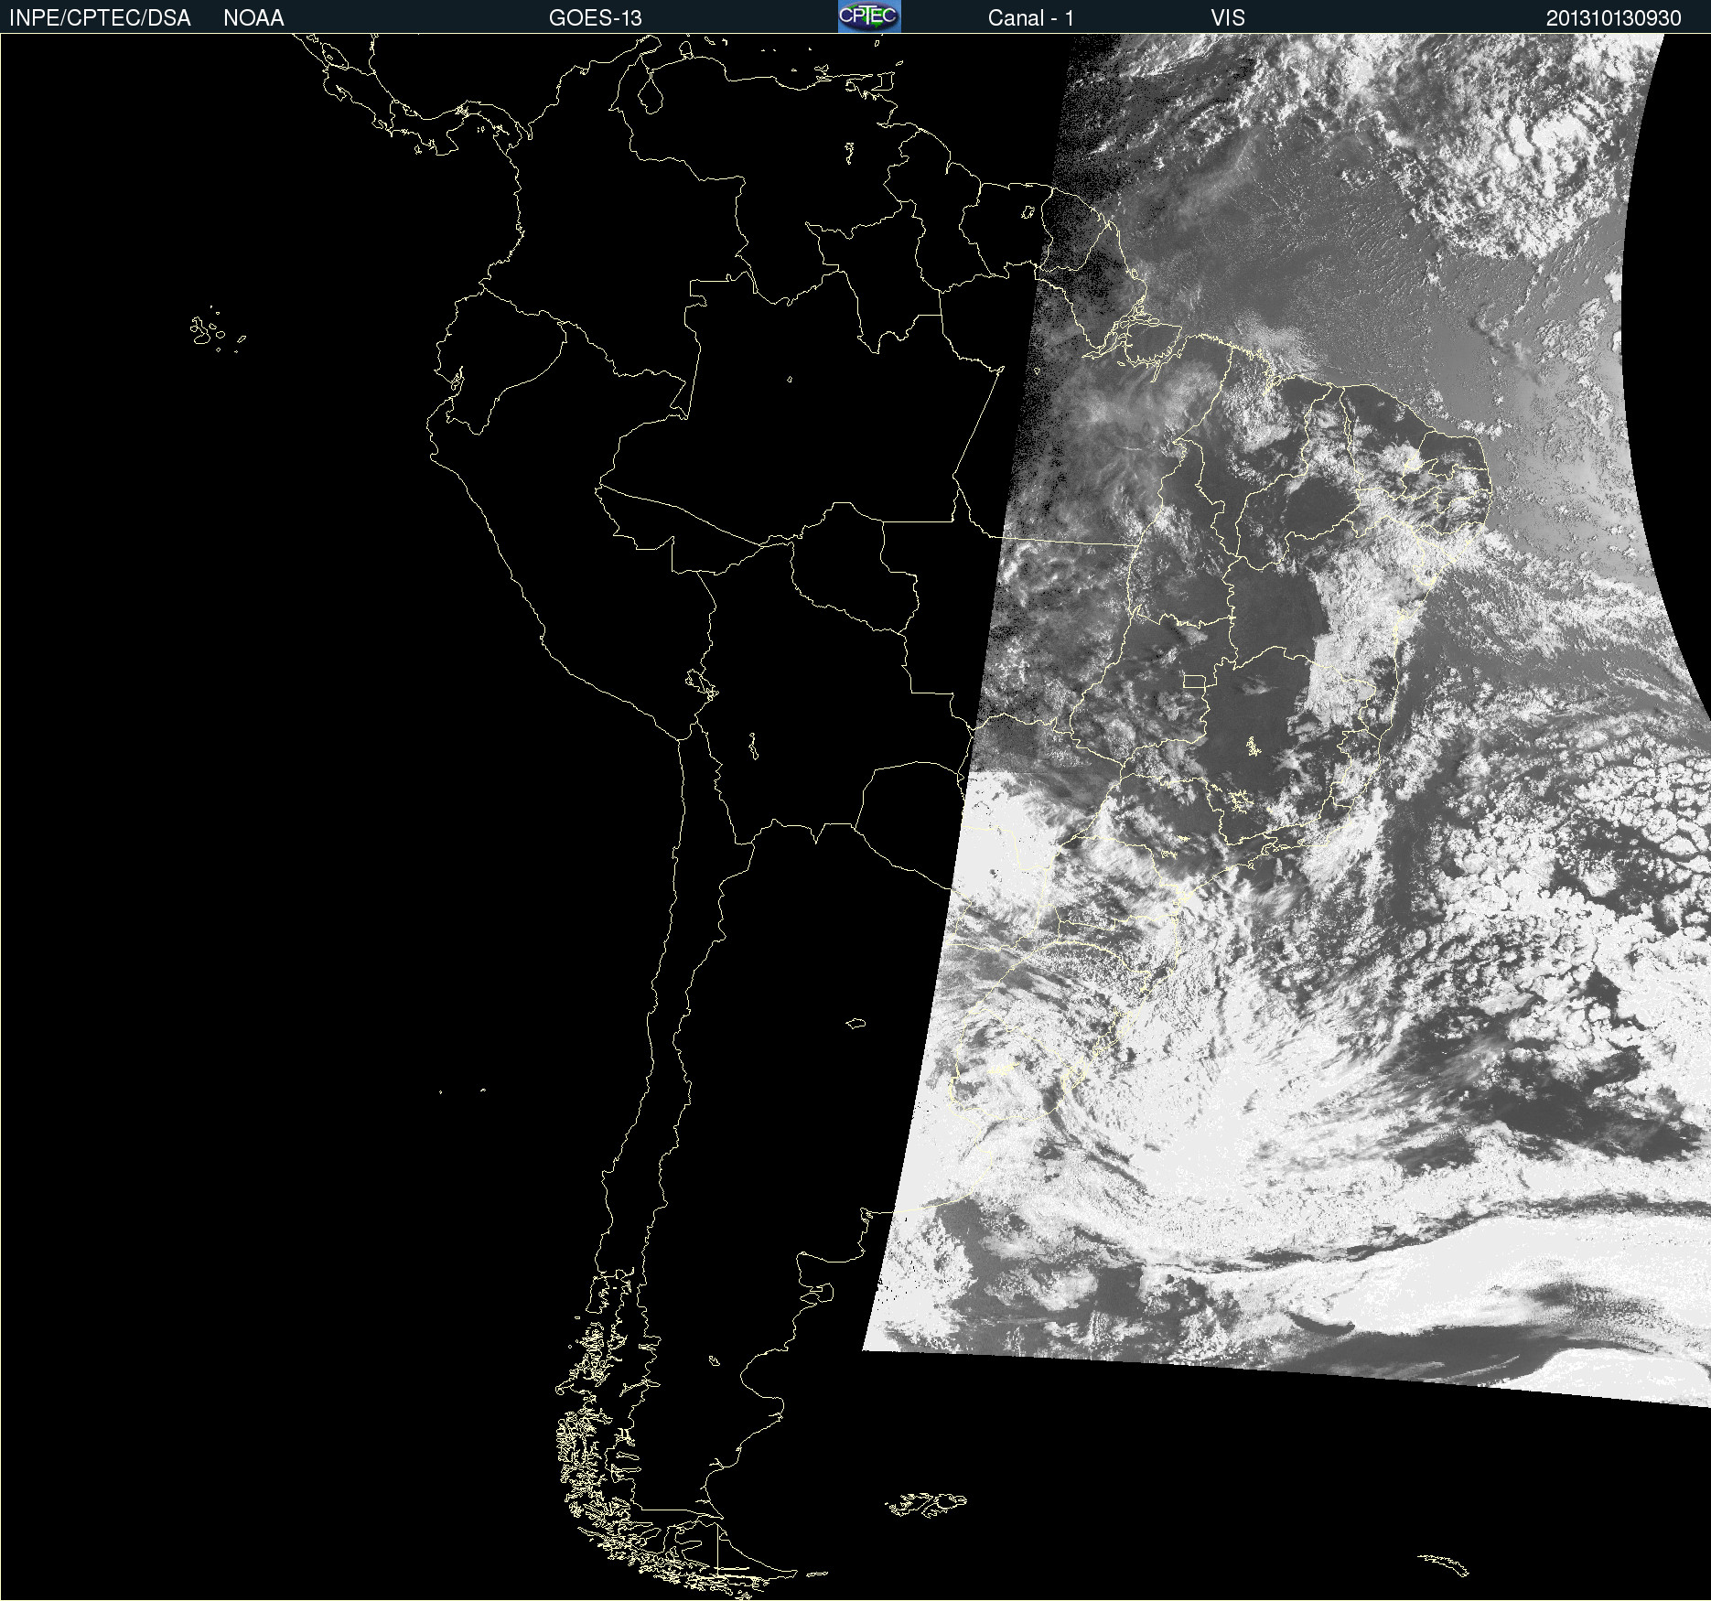
Task: Click the GOES-13 satellite label
Action: [x=596, y=18]
